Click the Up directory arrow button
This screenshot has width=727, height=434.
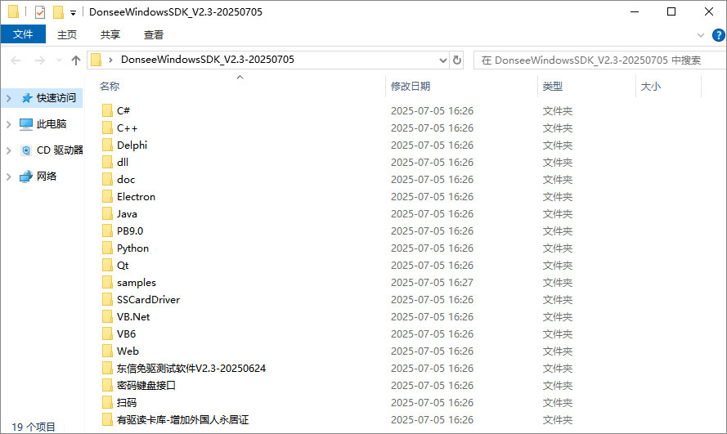(76, 60)
